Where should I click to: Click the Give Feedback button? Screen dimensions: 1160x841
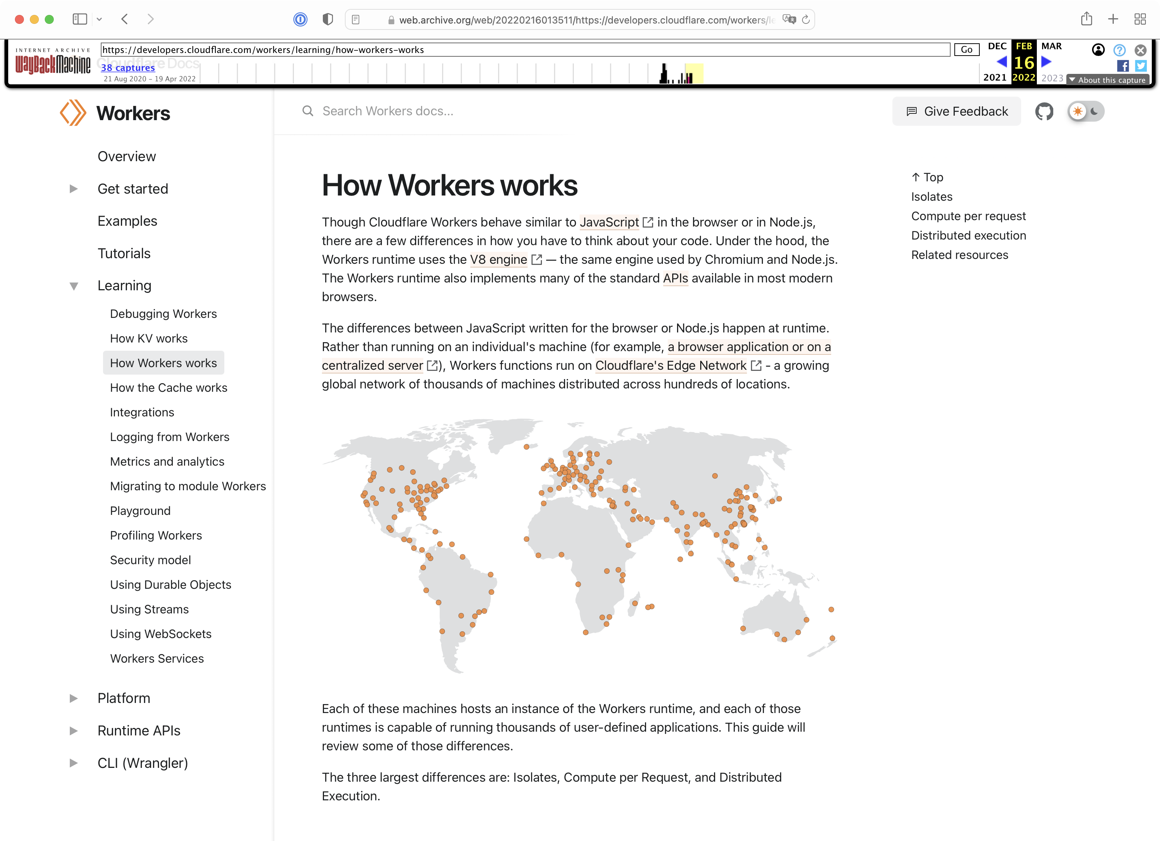tap(957, 112)
